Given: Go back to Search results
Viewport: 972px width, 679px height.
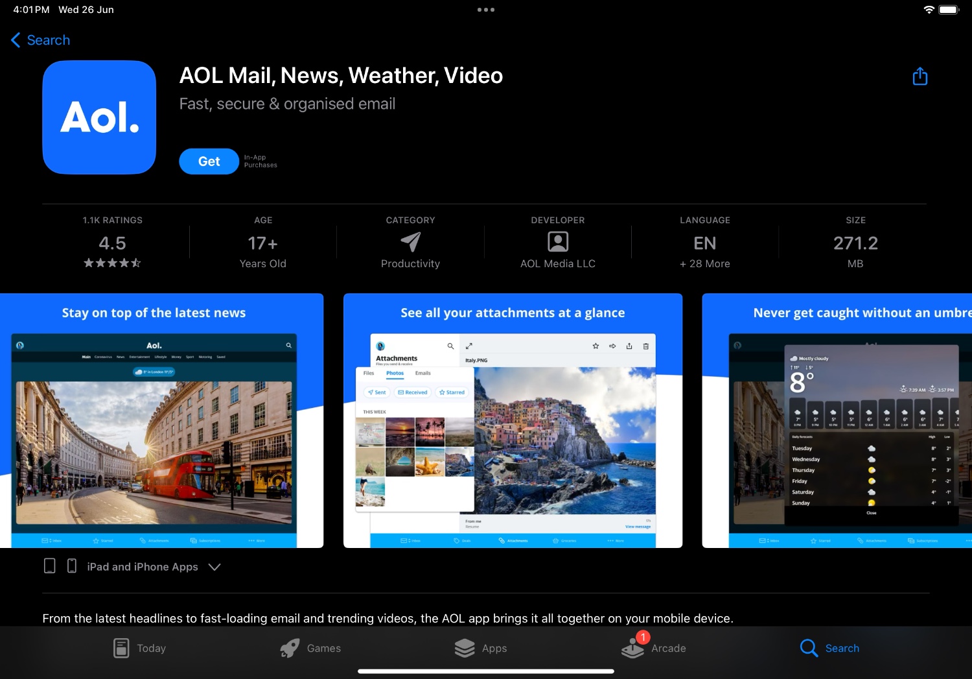Looking at the screenshot, I should tap(41, 40).
